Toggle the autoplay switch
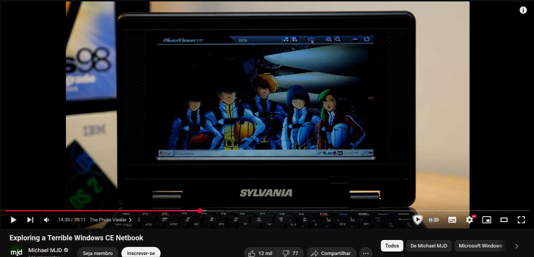Screen dimensions: 534x257 [x=433, y=220]
